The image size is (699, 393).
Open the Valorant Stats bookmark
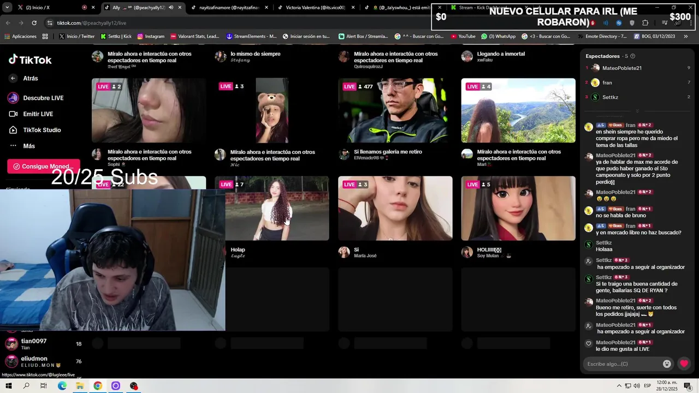pyautogui.click(x=195, y=37)
